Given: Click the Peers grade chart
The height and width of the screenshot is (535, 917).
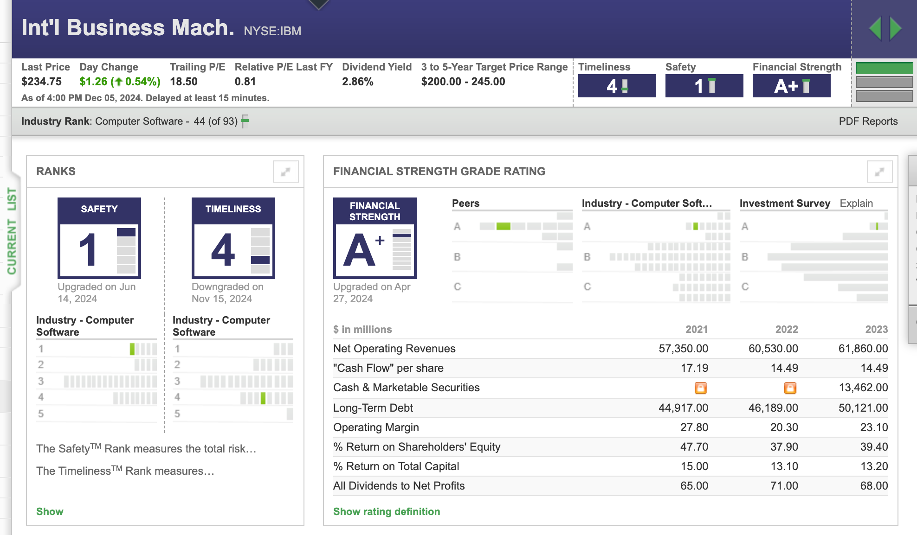Looking at the screenshot, I should [x=512, y=256].
